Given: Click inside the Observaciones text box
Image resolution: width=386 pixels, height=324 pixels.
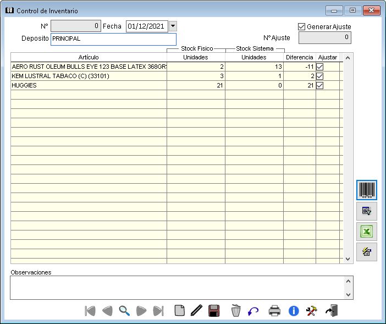Looking at the screenshot, I should pyautogui.click(x=177, y=288).
